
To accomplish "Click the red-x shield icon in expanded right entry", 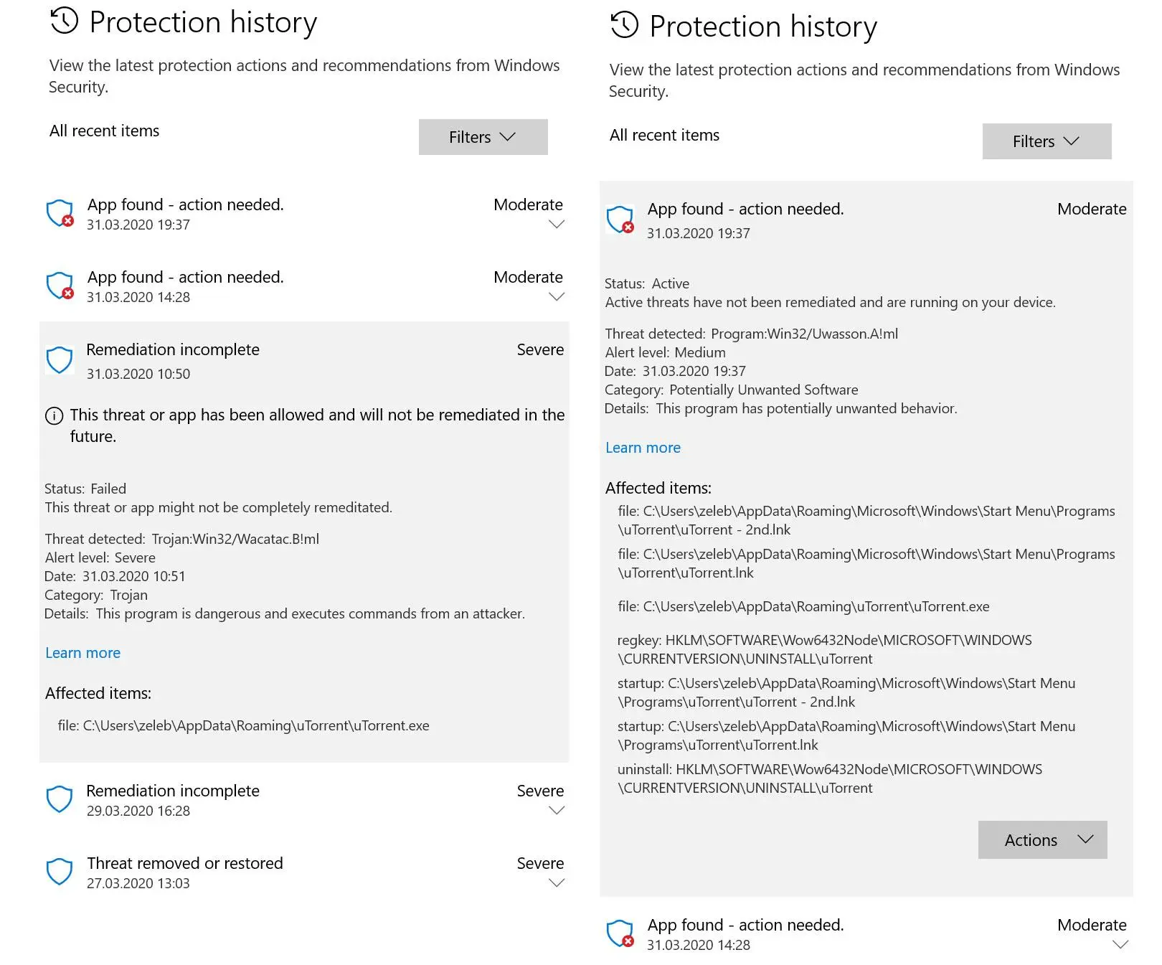I will point(620,220).
